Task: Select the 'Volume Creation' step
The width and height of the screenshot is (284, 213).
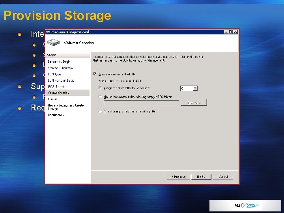Action: pyautogui.click(x=67, y=93)
